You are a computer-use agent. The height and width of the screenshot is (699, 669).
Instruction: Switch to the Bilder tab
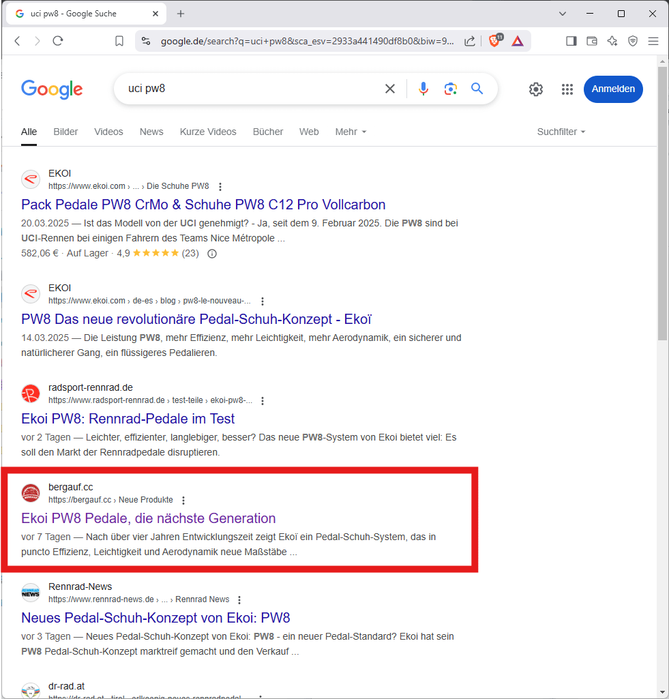coord(65,132)
